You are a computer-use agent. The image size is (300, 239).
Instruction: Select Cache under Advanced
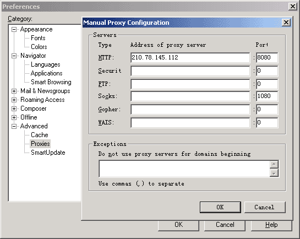coord(40,135)
